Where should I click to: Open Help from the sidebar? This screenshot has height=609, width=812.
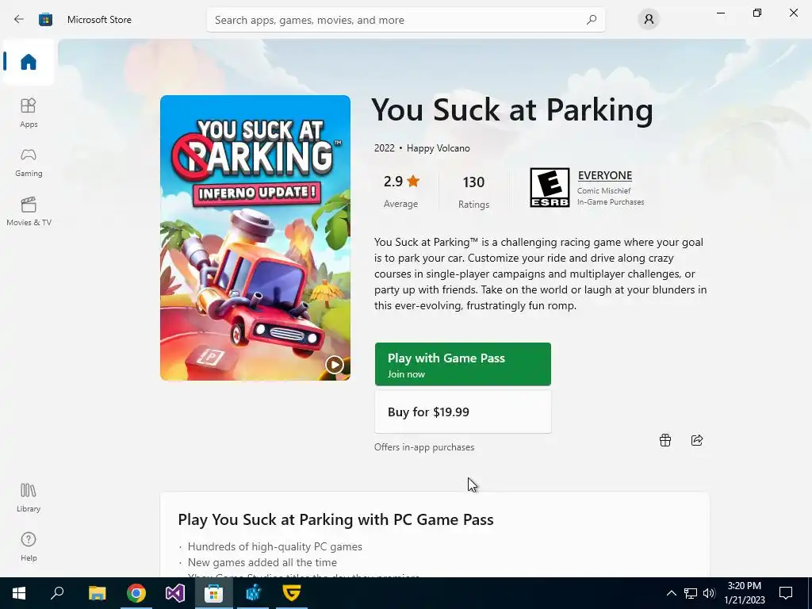pos(29,546)
